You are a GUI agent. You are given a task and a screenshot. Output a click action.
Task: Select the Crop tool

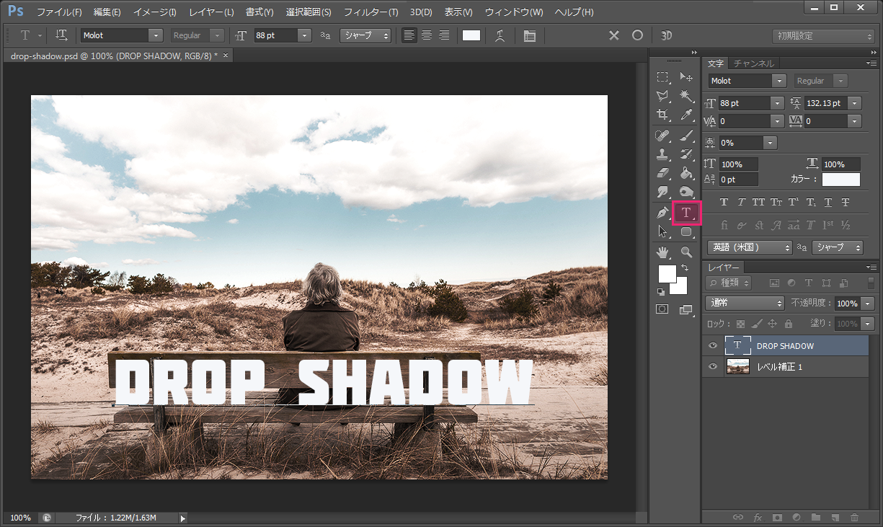pos(662,114)
